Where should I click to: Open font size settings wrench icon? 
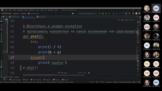[89, 73]
